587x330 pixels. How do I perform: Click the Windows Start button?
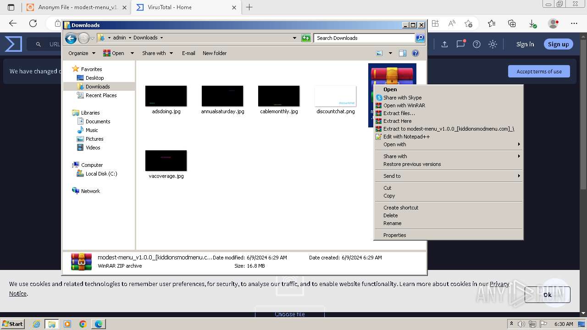(x=12, y=324)
